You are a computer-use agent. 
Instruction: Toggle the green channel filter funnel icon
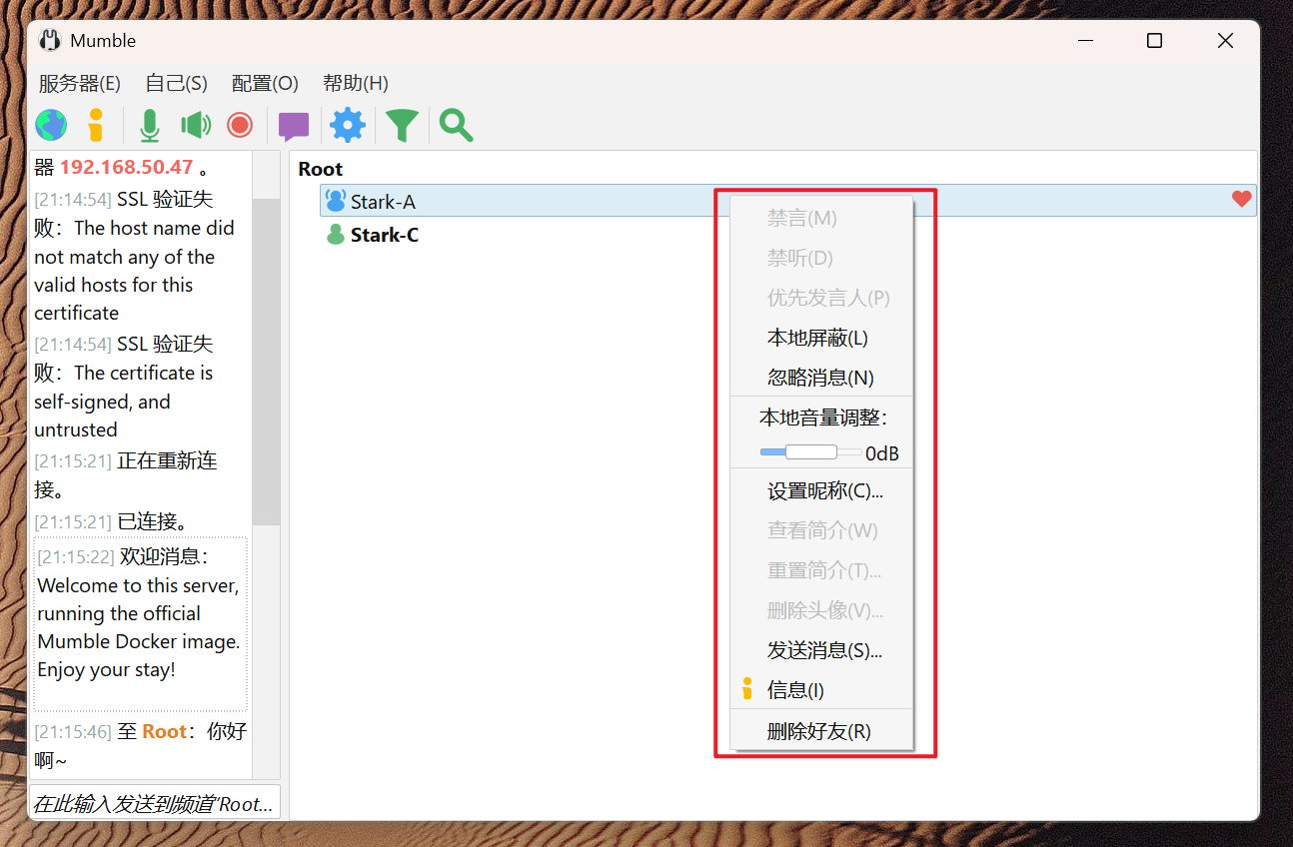(x=402, y=125)
